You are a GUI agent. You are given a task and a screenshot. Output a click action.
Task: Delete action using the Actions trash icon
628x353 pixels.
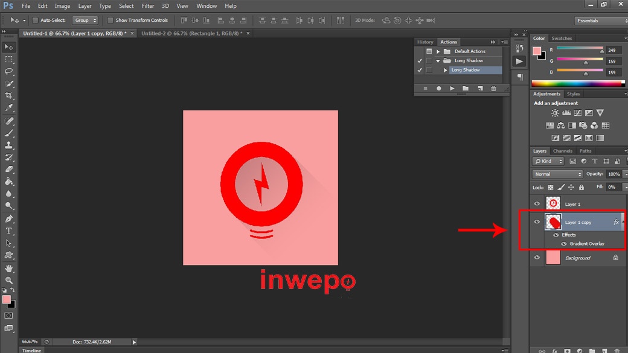493,89
